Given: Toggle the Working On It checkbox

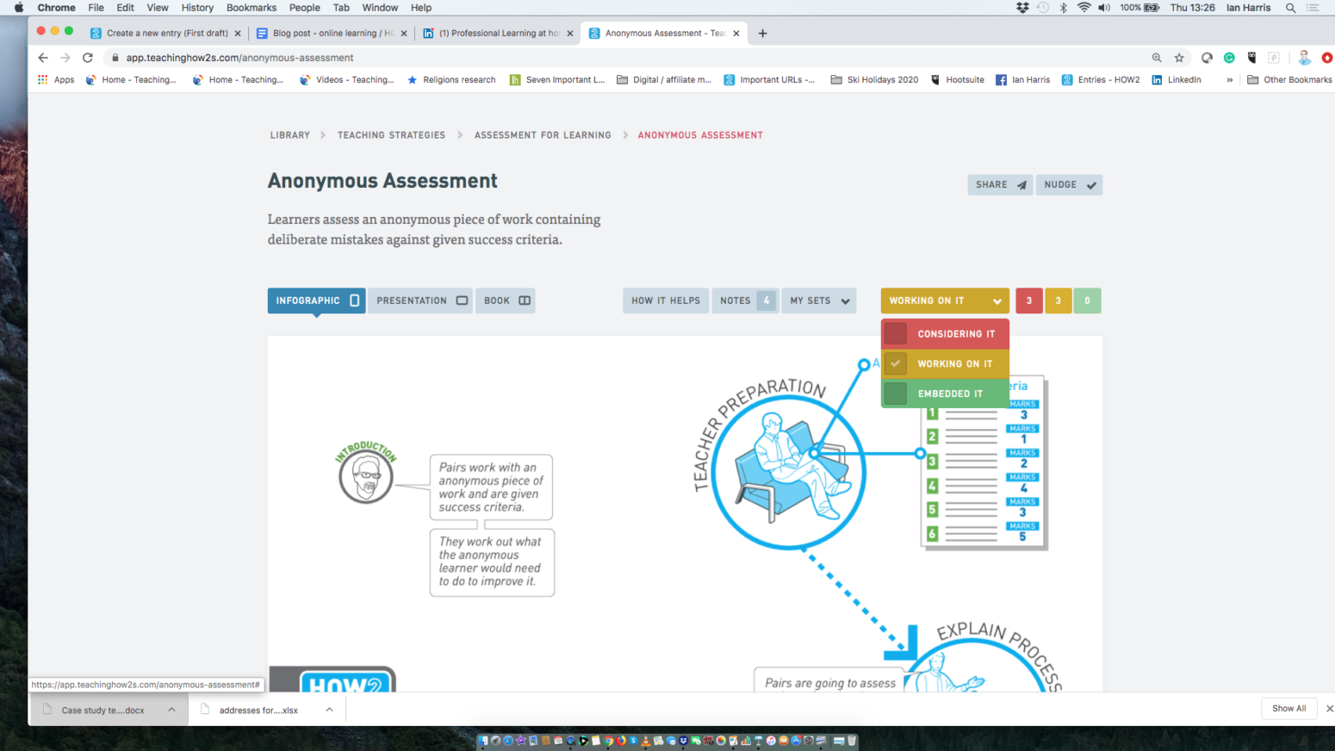Looking at the screenshot, I should (x=896, y=363).
